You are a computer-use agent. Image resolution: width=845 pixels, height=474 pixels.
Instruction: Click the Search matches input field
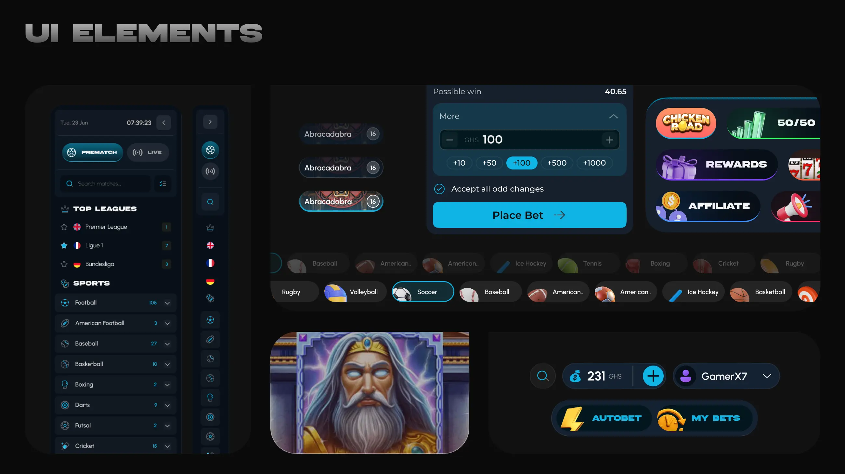pyautogui.click(x=106, y=183)
